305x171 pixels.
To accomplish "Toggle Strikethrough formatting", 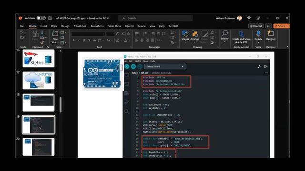I will click(94, 40).
